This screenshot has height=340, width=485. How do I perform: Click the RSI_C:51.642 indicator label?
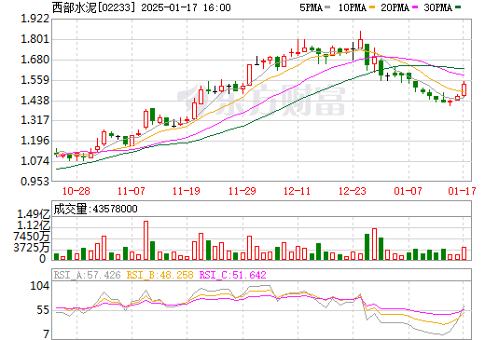[232, 275]
